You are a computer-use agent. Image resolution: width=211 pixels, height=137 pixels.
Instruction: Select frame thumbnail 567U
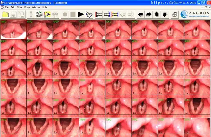click(40, 127)
